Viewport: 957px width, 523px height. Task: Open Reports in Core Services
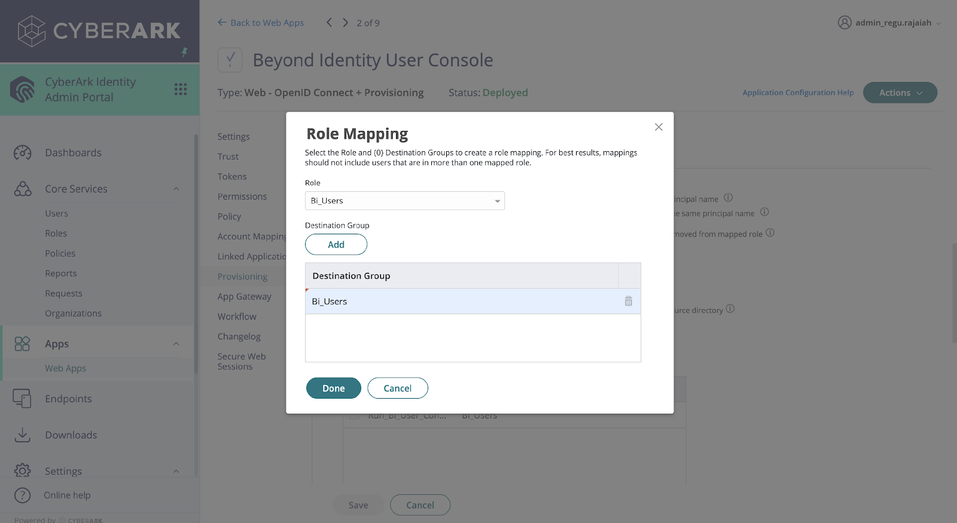coord(61,273)
